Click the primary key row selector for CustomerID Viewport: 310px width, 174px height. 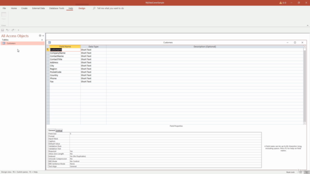click(x=48, y=50)
